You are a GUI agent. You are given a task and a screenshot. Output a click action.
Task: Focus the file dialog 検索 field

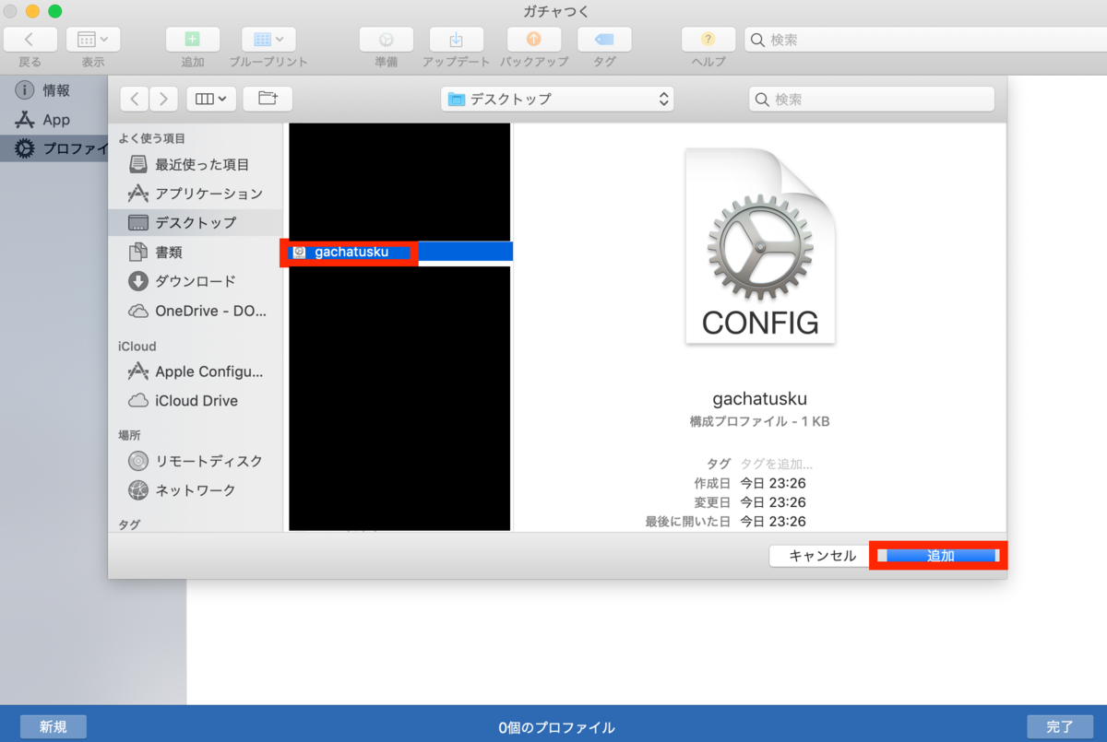(x=872, y=99)
